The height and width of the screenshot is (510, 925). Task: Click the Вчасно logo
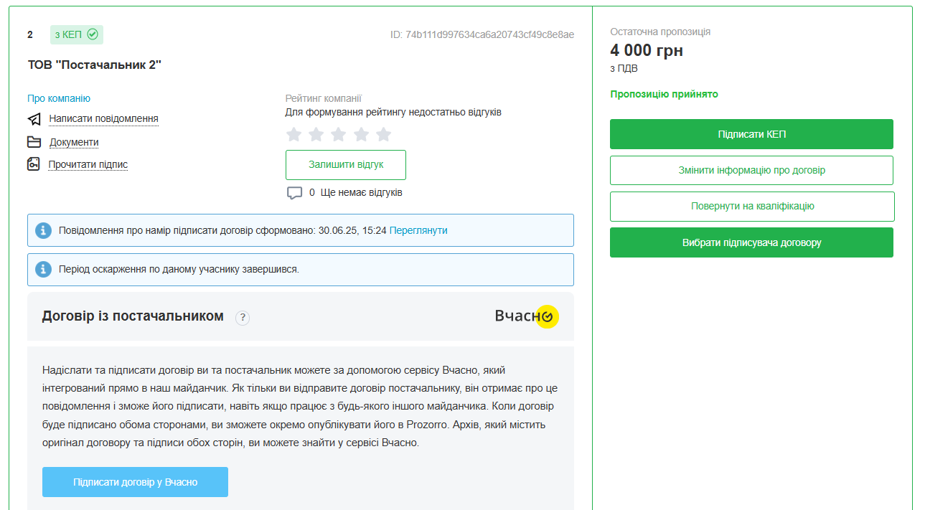coord(526,316)
